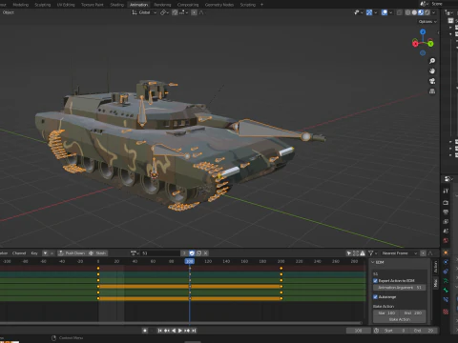Click the bake End 200 field
The width and height of the screenshot is (458, 343).
pos(413,313)
